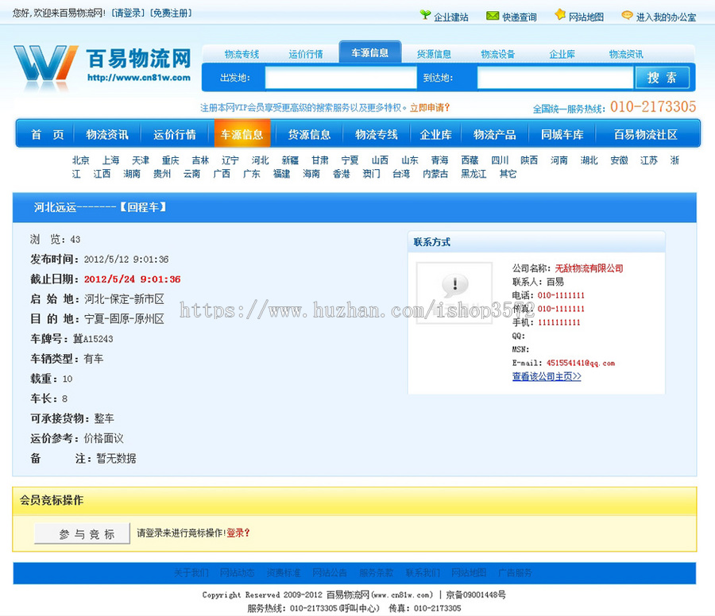Open 进入我的办公室 chat bubble icon
Screen dimensions: 715x616
tap(627, 15)
